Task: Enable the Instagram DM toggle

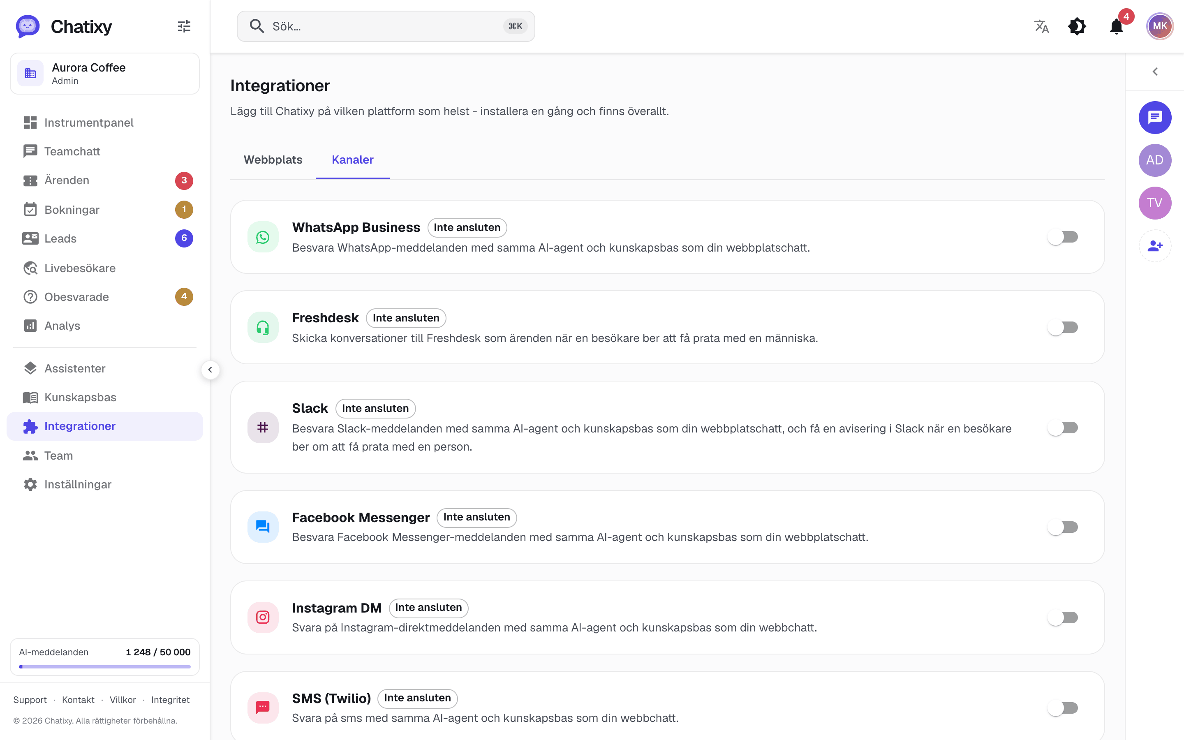Action: [x=1063, y=617]
